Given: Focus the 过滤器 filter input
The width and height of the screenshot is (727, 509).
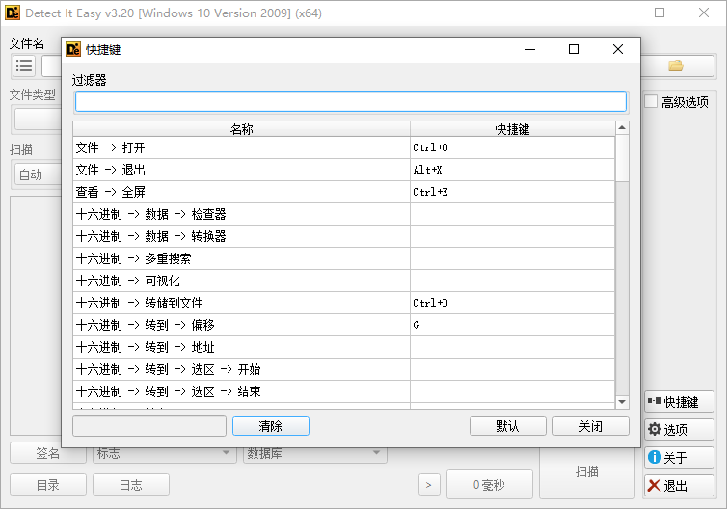Looking at the screenshot, I should 351,101.
